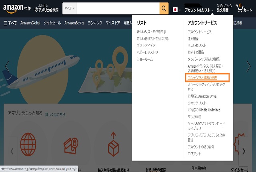Click 新しいリストを作成する link
The image size is (256, 172).
tap(151, 32)
